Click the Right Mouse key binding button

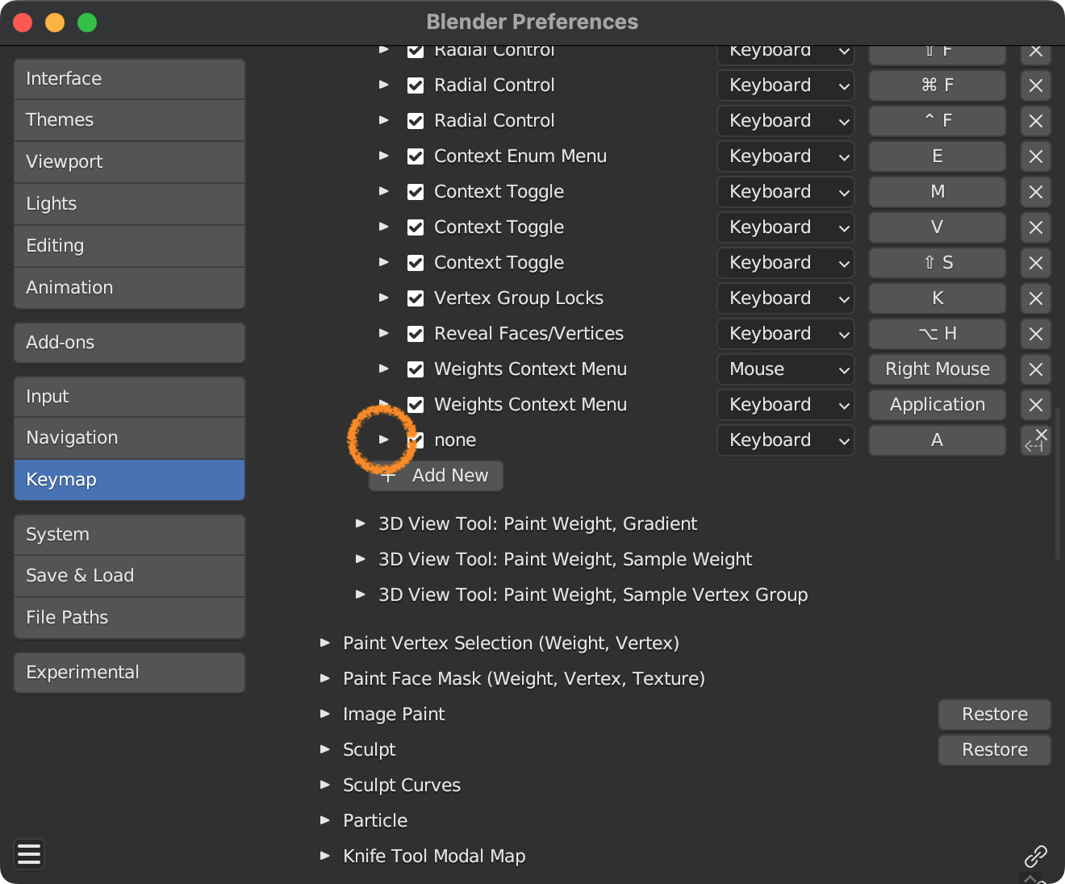click(937, 369)
